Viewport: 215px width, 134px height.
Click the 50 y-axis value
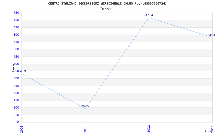tap(17, 115)
